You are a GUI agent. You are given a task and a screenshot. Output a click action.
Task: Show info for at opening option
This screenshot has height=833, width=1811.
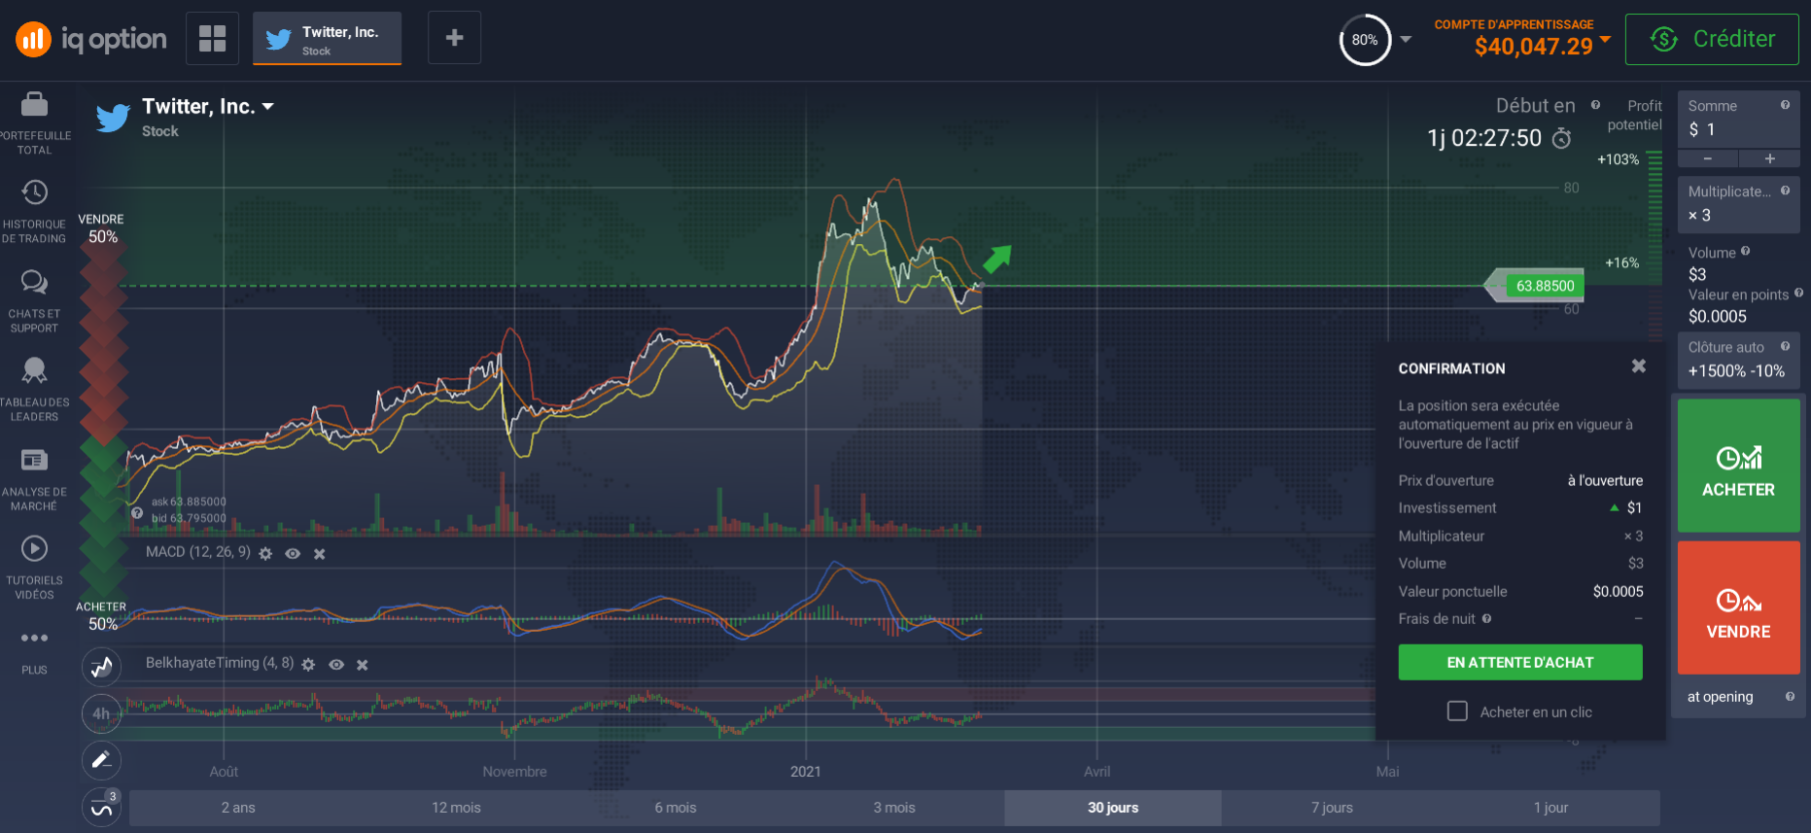pos(1790,696)
